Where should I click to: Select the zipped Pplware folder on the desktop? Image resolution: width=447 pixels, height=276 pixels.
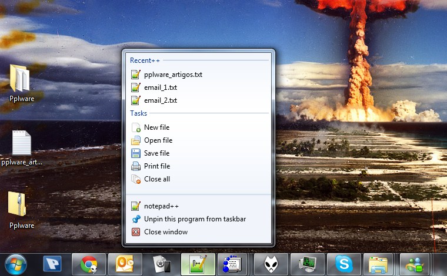pyautogui.click(x=21, y=211)
